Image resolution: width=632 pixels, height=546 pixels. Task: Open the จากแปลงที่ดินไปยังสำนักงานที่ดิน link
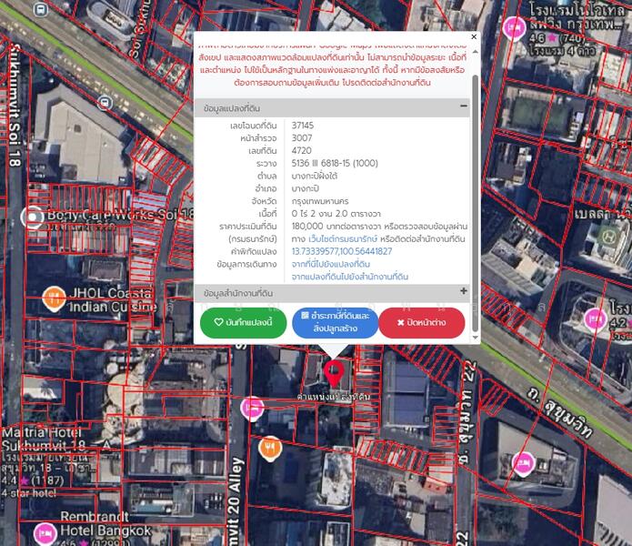(349, 277)
